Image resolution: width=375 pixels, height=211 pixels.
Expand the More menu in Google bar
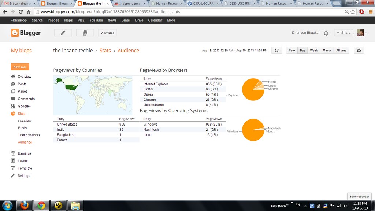click(172, 21)
